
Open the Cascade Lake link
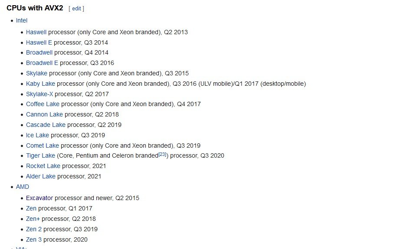click(x=46, y=125)
